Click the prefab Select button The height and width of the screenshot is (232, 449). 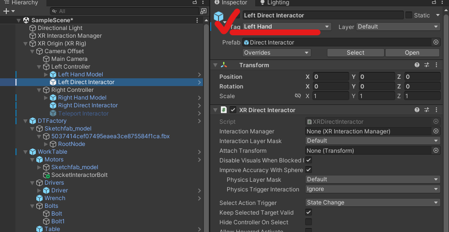tap(356, 53)
